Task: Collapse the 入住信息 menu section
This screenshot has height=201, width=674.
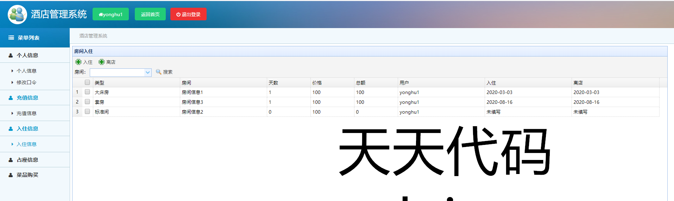Action: (27, 129)
